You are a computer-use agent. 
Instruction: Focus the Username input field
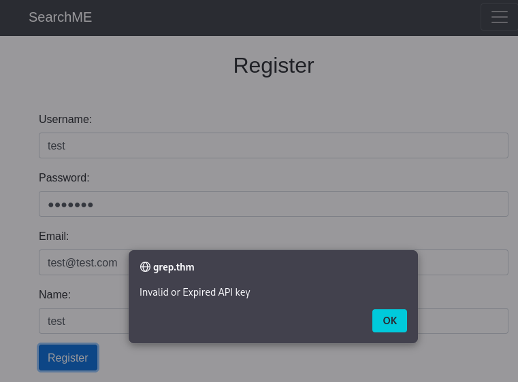coord(273,145)
